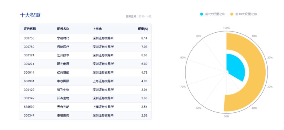Select 沃森生物 in the name column

[63, 98]
